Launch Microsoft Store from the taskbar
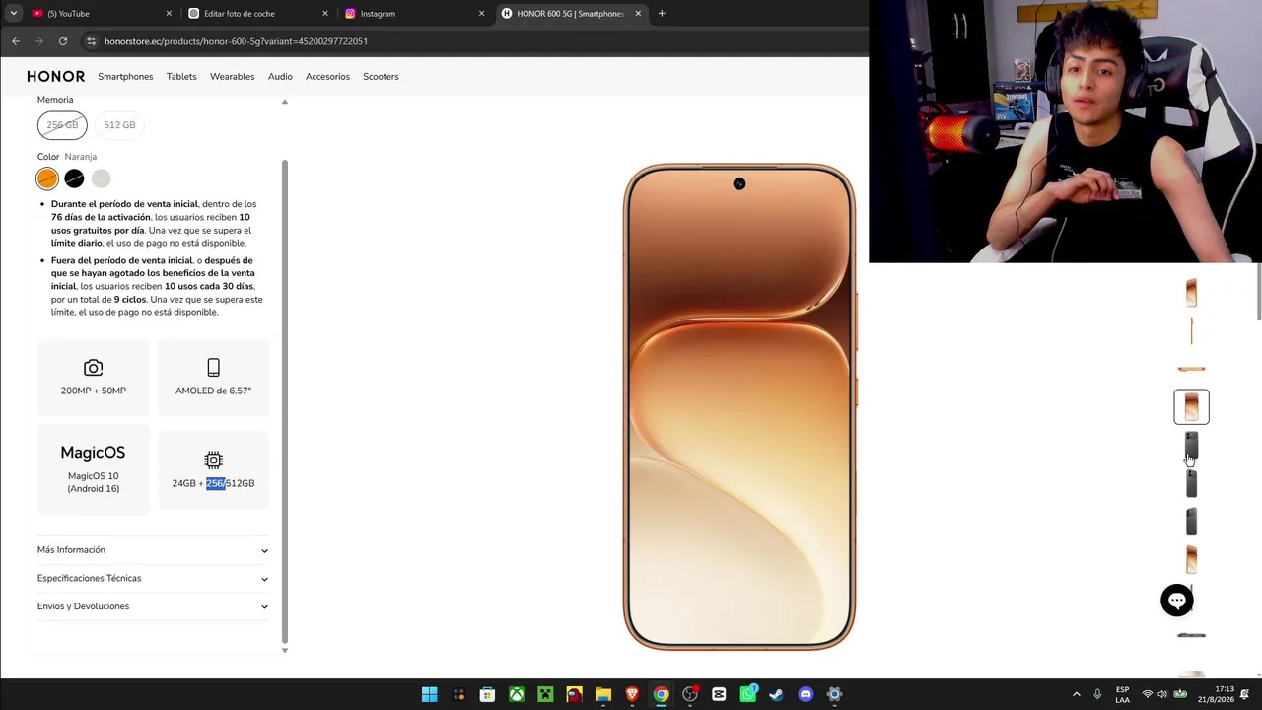This screenshot has height=710, width=1262. point(487,694)
